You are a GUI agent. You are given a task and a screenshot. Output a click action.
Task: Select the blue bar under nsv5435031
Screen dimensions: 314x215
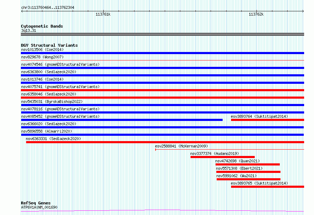pos(162,105)
